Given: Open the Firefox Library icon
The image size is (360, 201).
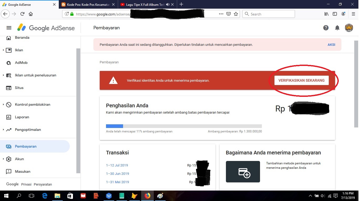Looking at the screenshot, I should pyautogui.click(x=326, y=14).
